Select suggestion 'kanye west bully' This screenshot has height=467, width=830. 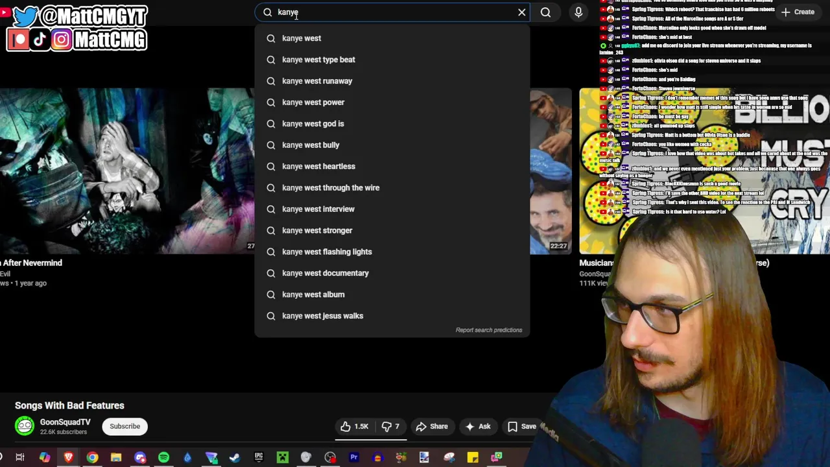(392, 145)
